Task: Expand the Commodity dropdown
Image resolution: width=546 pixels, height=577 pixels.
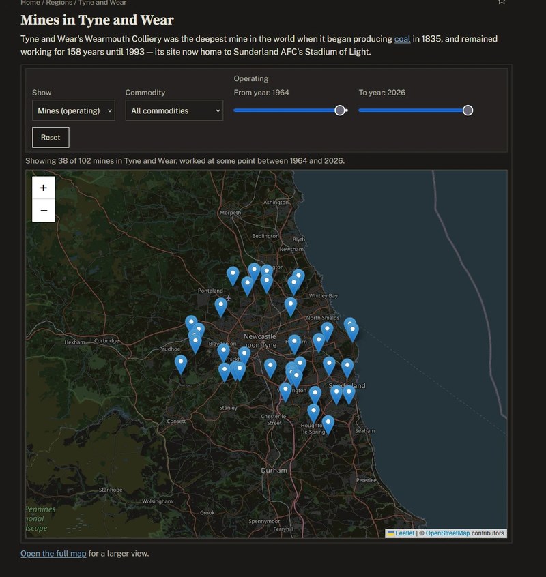Action: coord(174,110)
